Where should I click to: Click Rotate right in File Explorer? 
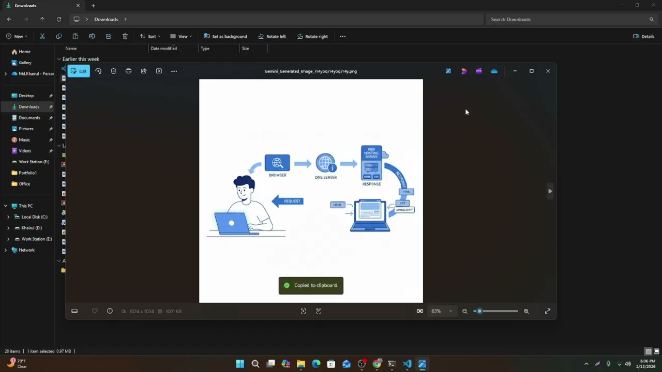click(312, 36)
